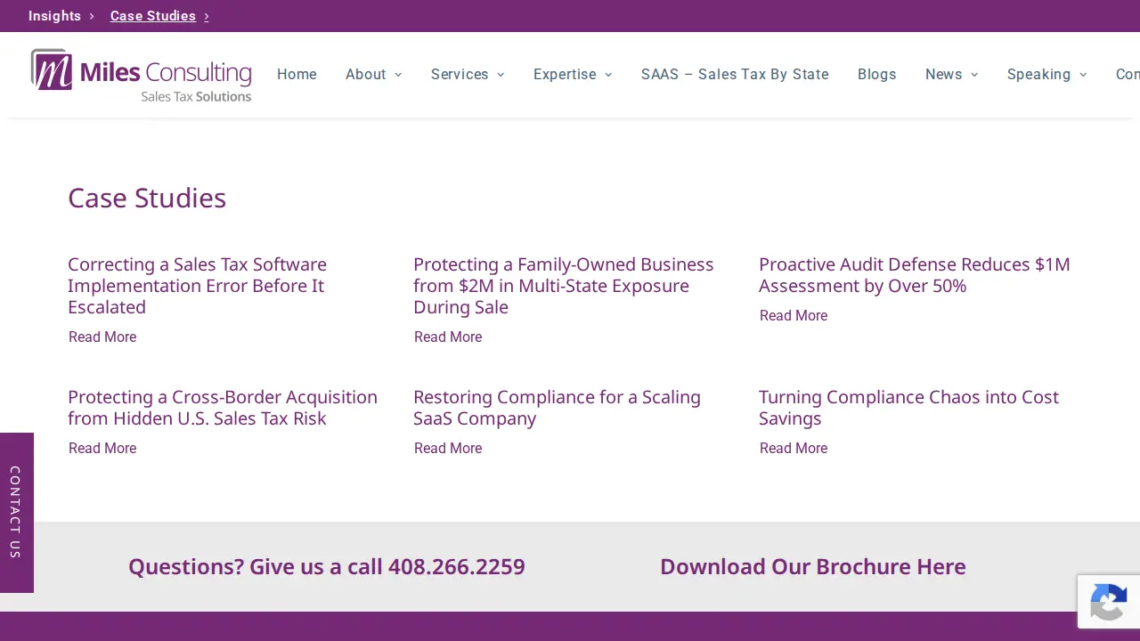Click the Speaking menu label
This screenshot has width=1140, height=641.
[1039, 75]
